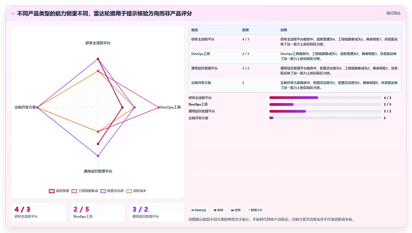412x233 pixels.
Task: Click the 路径雷达 label at top right
Action: (x=393, y=13)
